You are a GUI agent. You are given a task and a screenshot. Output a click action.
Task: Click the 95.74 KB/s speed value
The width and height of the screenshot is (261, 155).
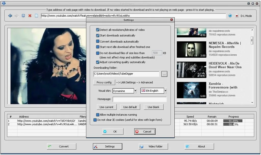click(190, 121)
